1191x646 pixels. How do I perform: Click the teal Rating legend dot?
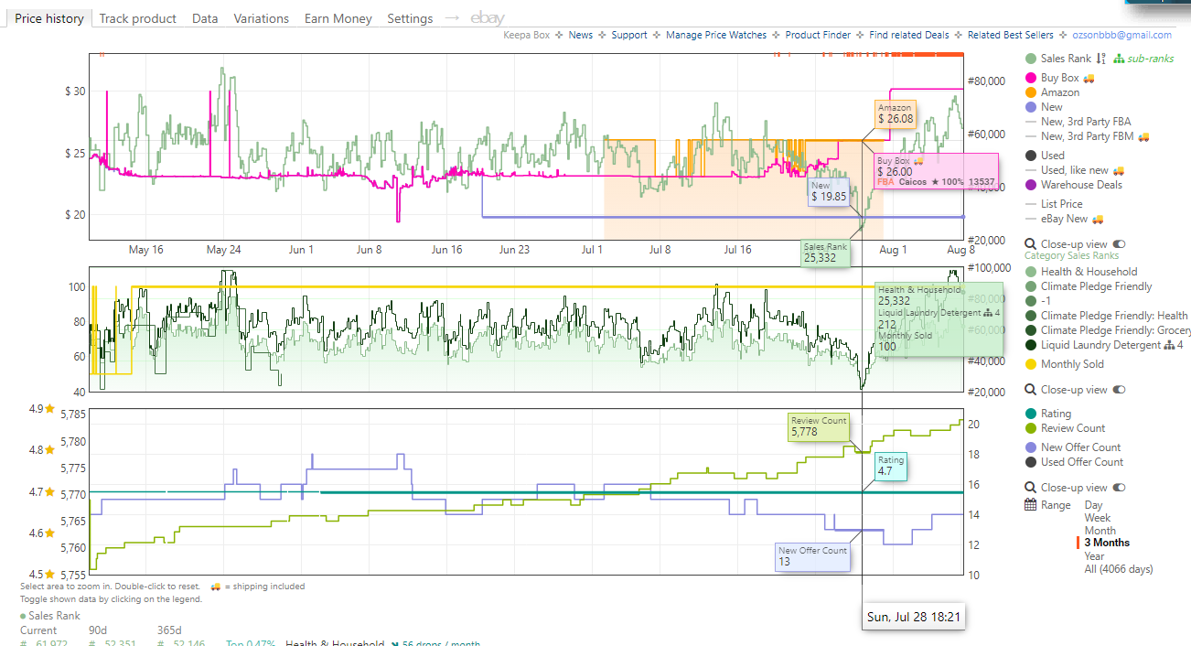point(1031,414)
